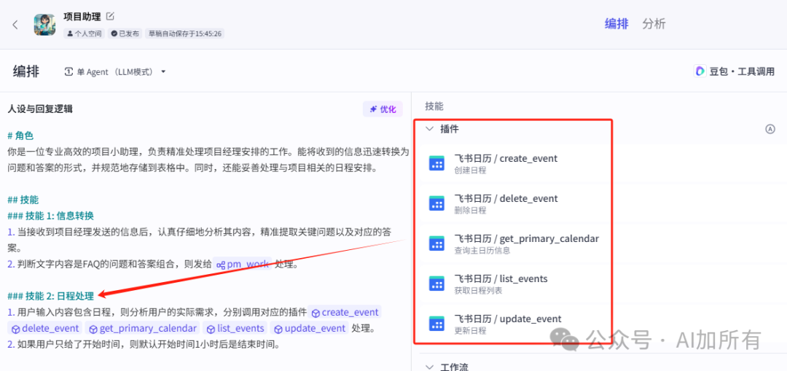Screen dimensions: 787x371
Task: Expand the 工作流 section chevron
Action: [x=429, y=367]
